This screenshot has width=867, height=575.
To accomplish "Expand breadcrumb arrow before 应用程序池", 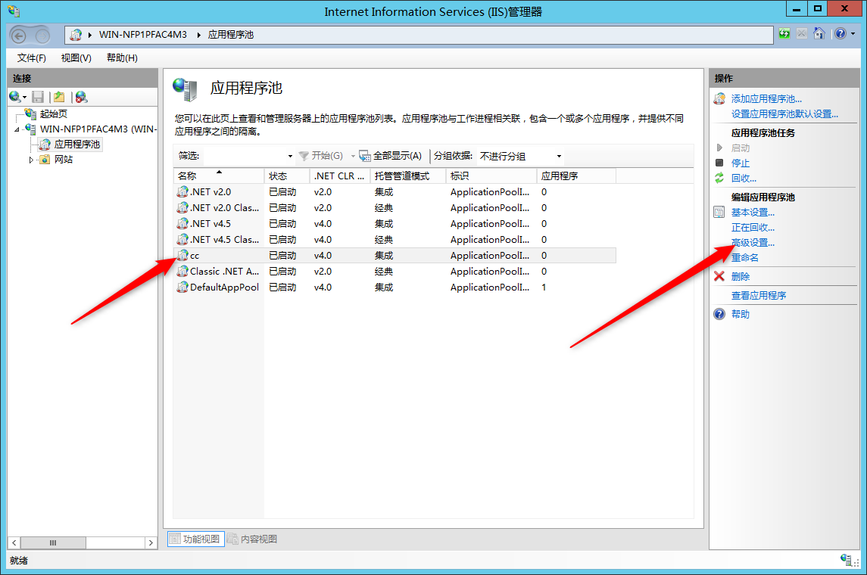I will (198, 35).
